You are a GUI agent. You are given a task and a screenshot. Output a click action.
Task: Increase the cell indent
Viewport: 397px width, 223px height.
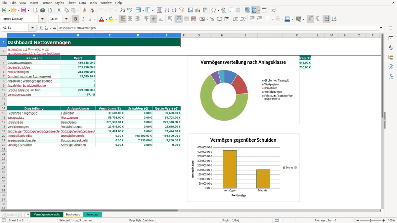[252, 19]
